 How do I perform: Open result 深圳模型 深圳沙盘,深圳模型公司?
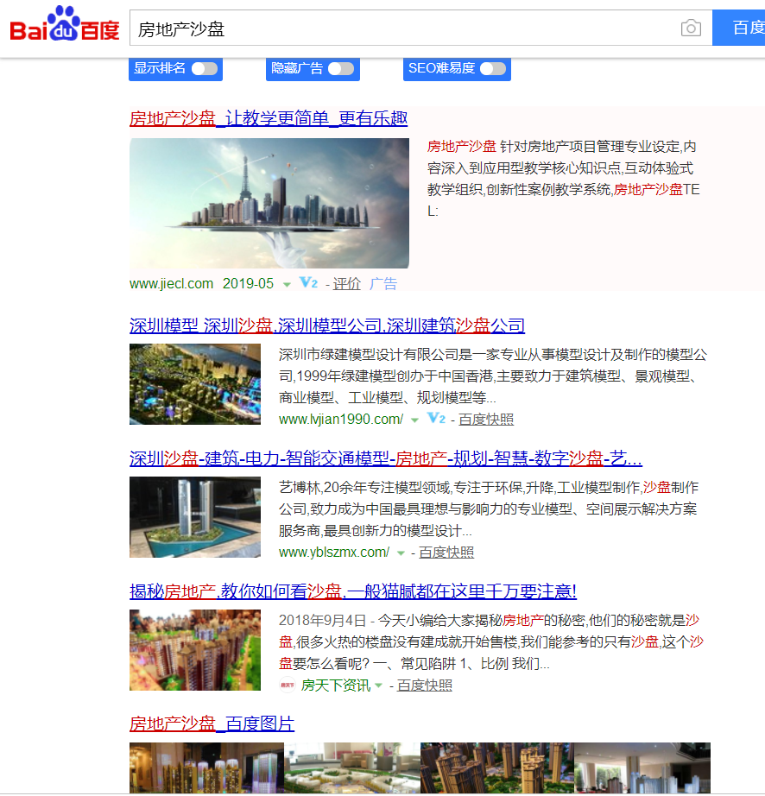[327, 325]
